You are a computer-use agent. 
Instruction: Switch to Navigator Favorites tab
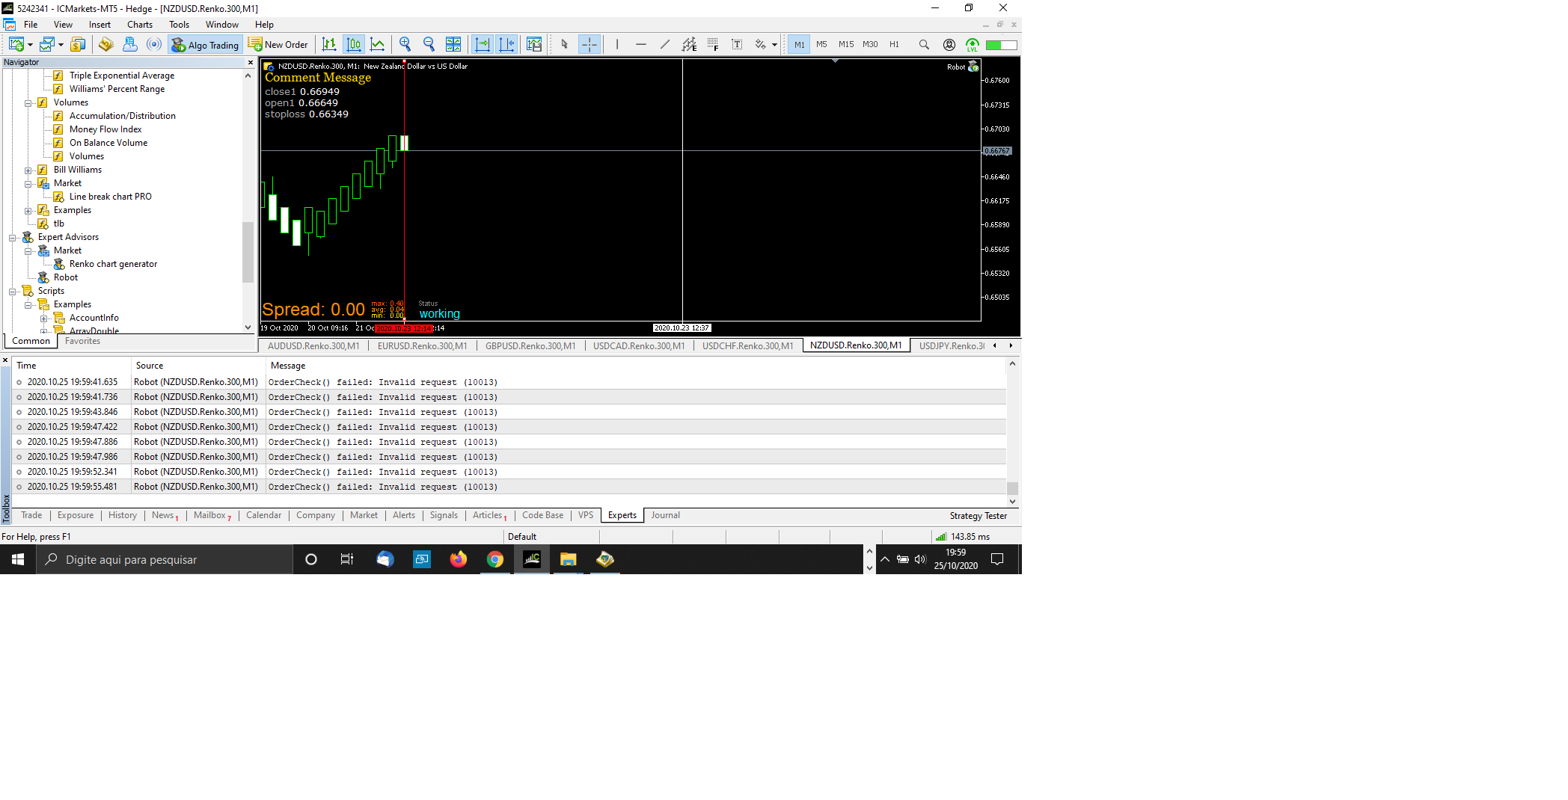pos(82,341)
